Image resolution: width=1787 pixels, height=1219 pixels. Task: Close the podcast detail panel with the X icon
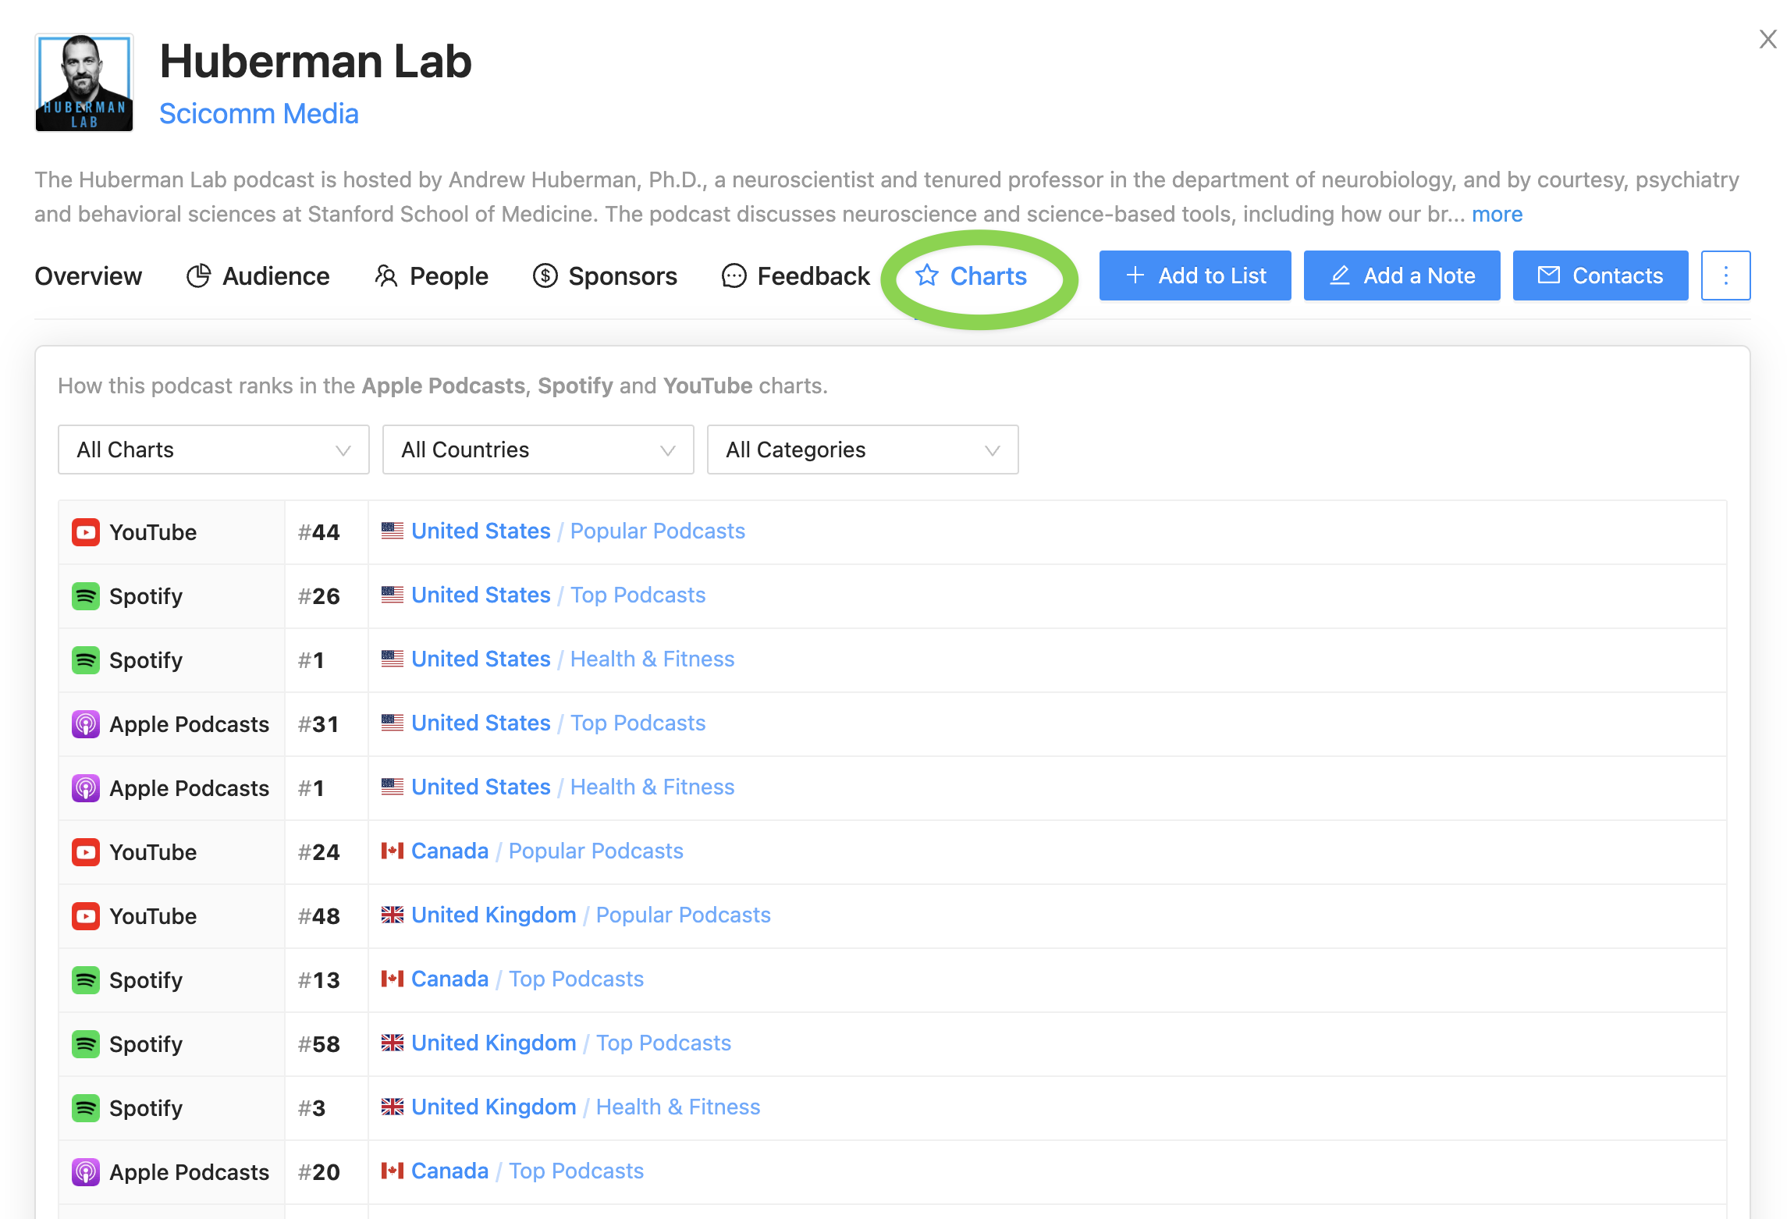[x=1767, y=39]
